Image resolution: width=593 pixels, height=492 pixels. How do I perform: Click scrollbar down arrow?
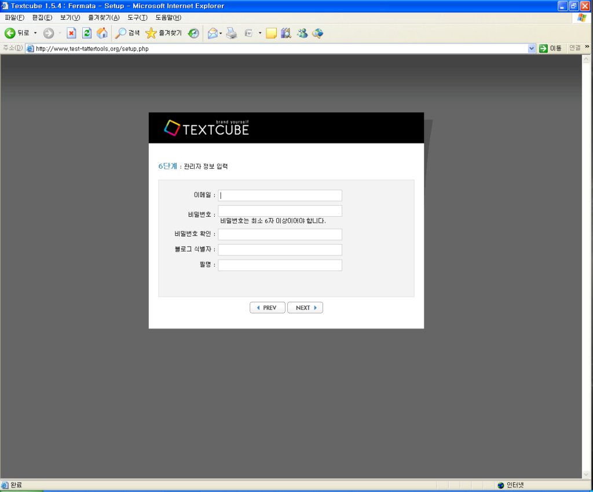(586, 474)
